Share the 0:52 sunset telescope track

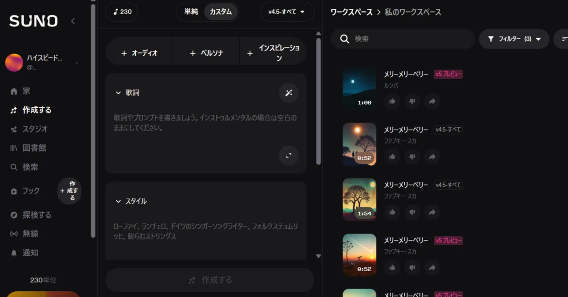pos(432,268)
